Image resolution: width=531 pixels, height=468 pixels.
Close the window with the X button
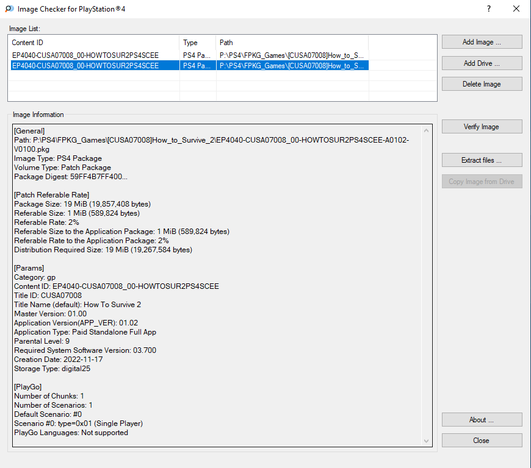point(516,9)
